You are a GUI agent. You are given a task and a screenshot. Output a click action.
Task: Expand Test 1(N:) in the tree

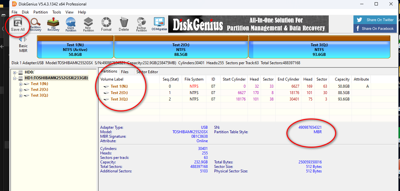pos(21,84)
